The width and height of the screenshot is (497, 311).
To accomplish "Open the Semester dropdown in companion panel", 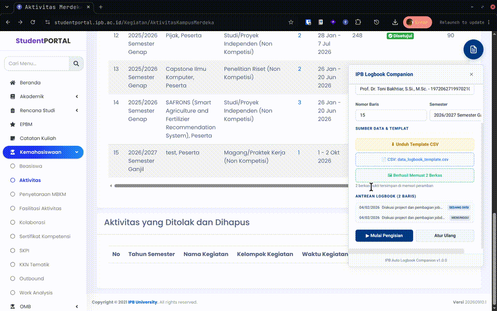I will point(456,115).
